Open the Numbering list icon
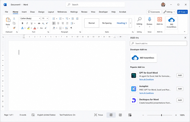Image resolution: width=190 pixels, height=122 pixels. coord(60,19)
